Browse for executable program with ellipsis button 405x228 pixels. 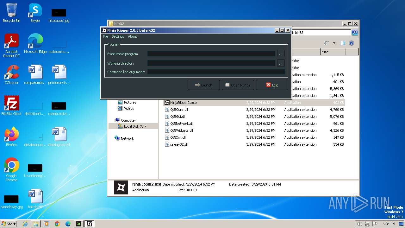281,54
